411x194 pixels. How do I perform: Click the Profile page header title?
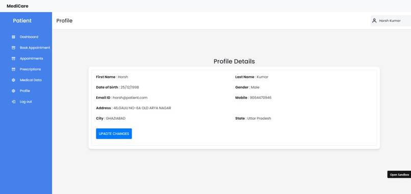coord(64,21)
